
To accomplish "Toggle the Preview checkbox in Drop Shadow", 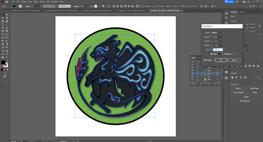I will 204,60.
